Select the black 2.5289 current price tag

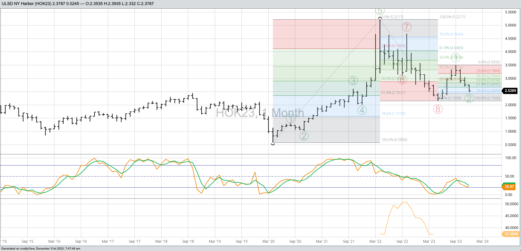[510, 91]
